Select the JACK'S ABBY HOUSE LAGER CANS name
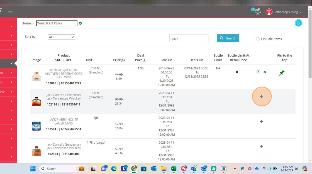Screen dimensions: 312x174 [x=64, y=121]
